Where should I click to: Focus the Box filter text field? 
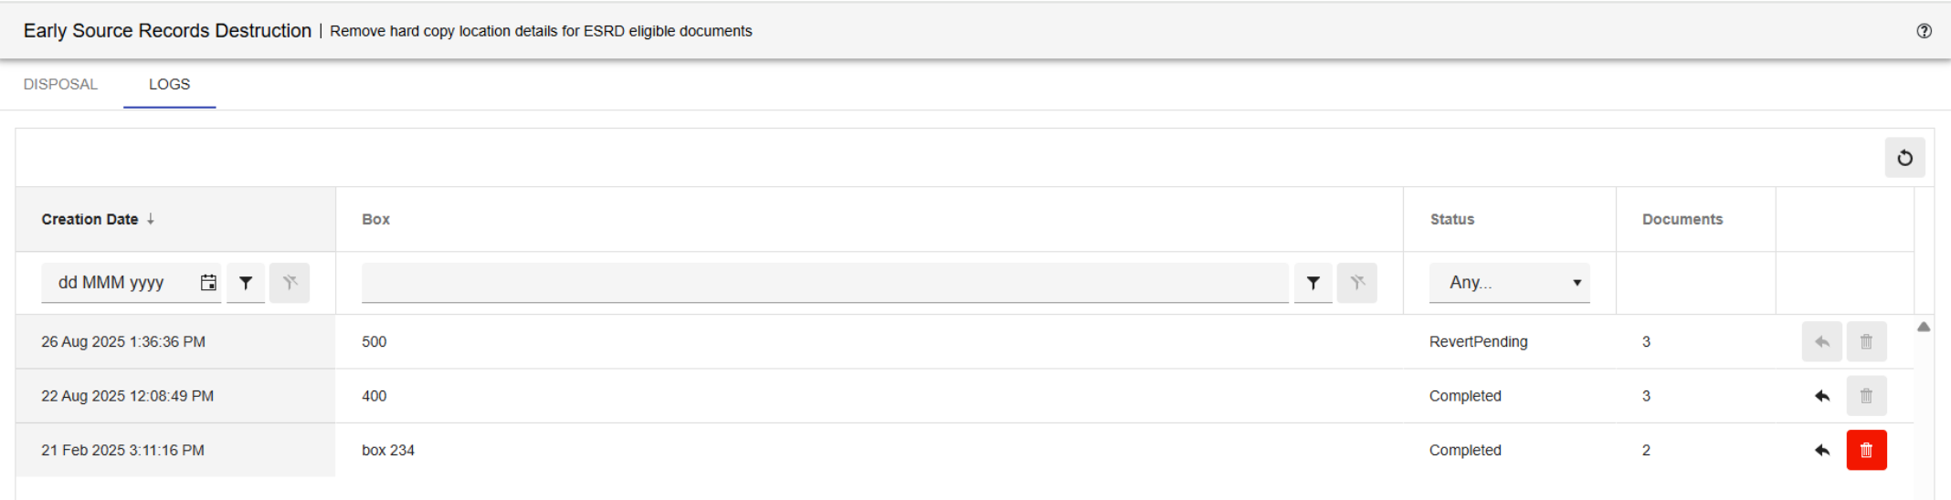click(x=824, y=283)
